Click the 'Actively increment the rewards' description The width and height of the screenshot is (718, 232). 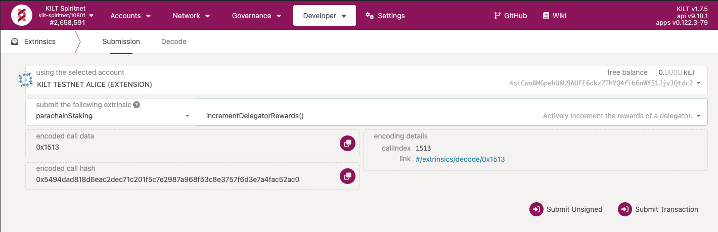[617, 116]
